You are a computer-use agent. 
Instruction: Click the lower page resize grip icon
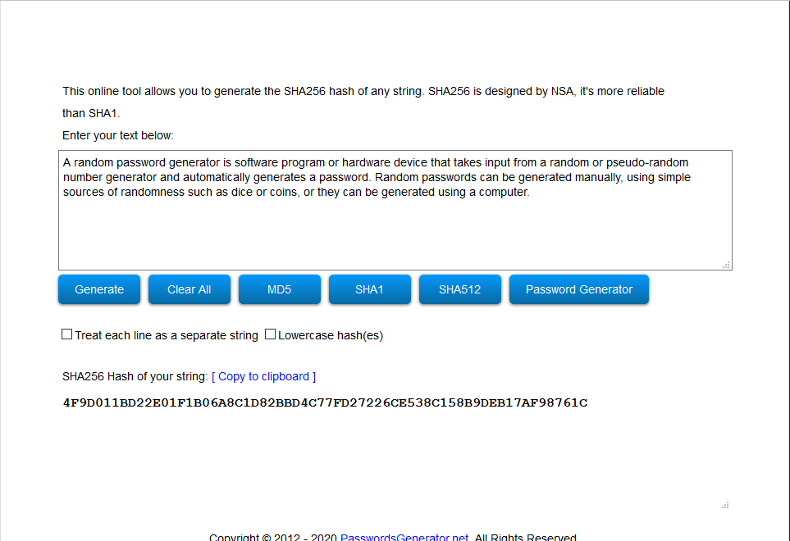(725, 505)
